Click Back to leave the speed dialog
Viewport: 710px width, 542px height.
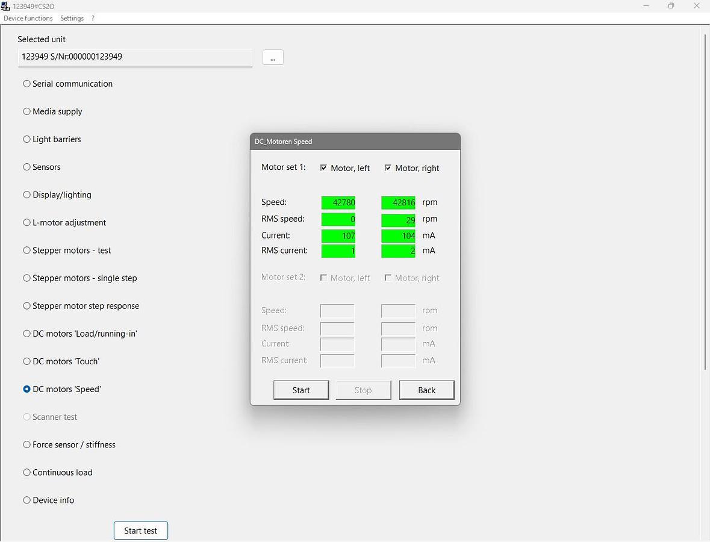coord(426,390)
